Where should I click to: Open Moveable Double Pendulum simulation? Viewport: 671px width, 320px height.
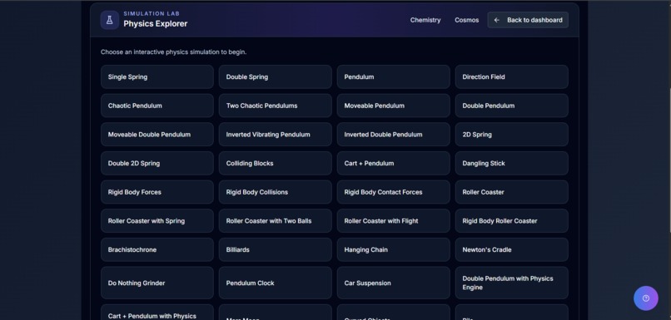pyautogui.click(x=157, y=135)
